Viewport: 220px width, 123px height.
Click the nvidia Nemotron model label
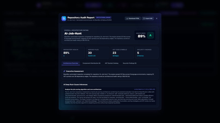(x=144, y=89)
